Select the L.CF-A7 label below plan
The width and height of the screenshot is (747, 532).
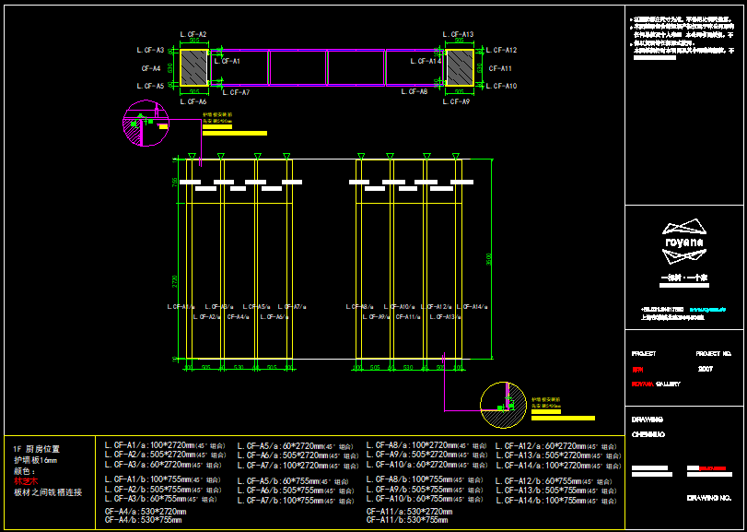coord(235,92)
